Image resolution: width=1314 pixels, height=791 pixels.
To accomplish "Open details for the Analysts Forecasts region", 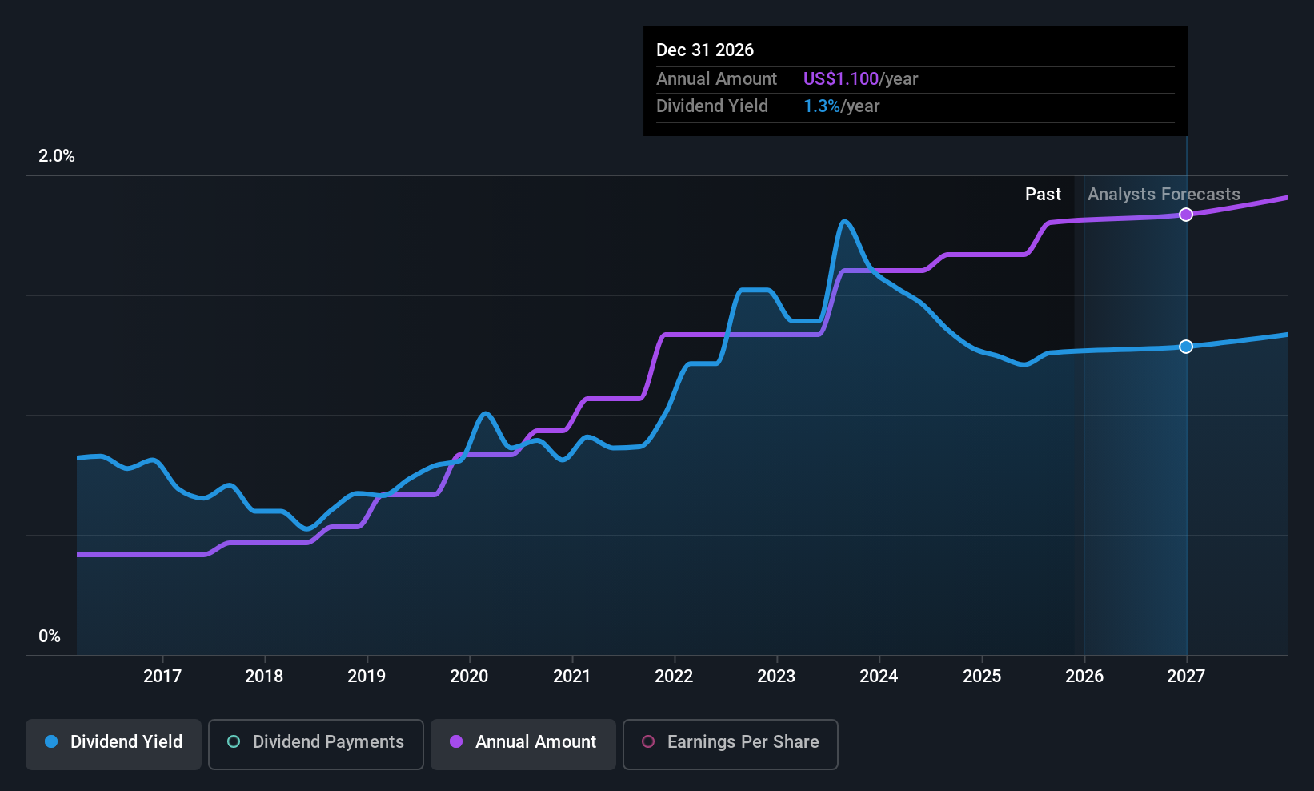I will (1163, 194).
